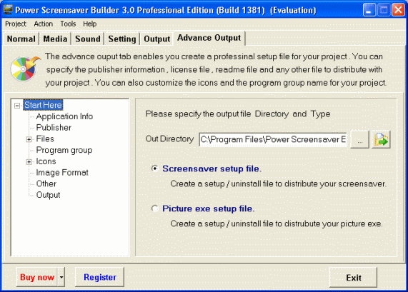Click the Picture exe setup file label
The width and height of the screenshot is (408, 292).
pos(209,208)
